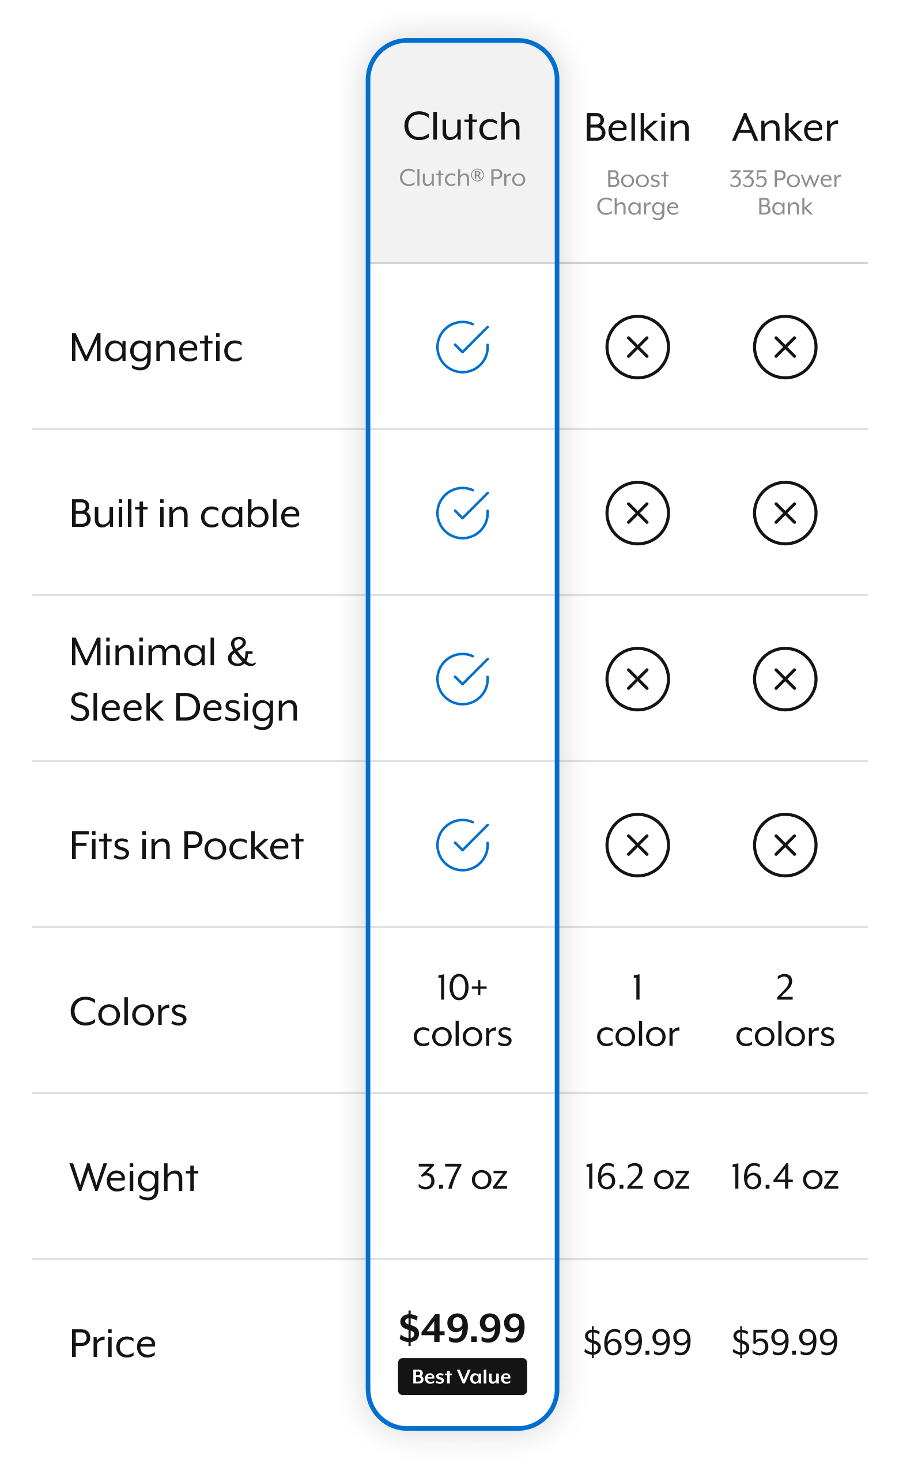Click Clutch's checkmark for Minimal & Sleek Design
The image size is (899, 1467).
click(x=462, y=680)
